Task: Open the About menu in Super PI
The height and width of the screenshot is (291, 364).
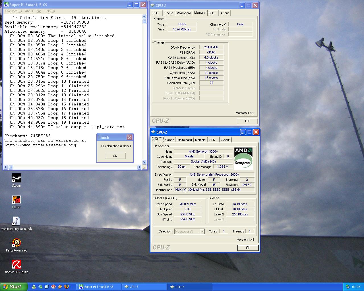Action: pyautogui.click(x=33, y=11)
